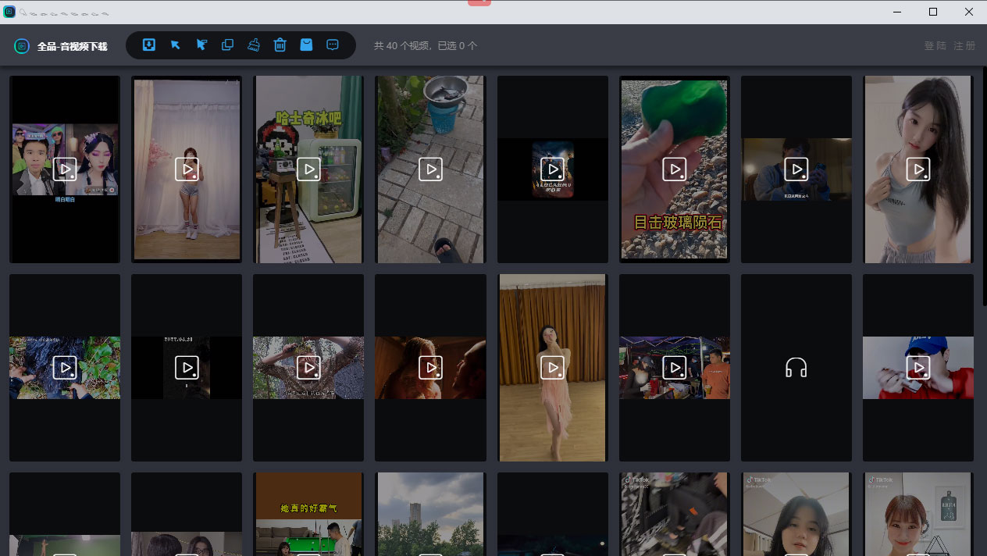This screenshot has height=556, width=987.
Task: Select the headphones audio item thumbnail
Action: [x=796, y=367]
